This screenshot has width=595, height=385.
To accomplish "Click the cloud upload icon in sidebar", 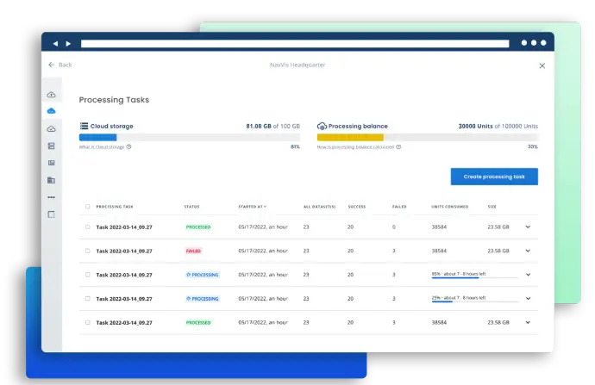I will pyautogui.click(x=51, y=95).
